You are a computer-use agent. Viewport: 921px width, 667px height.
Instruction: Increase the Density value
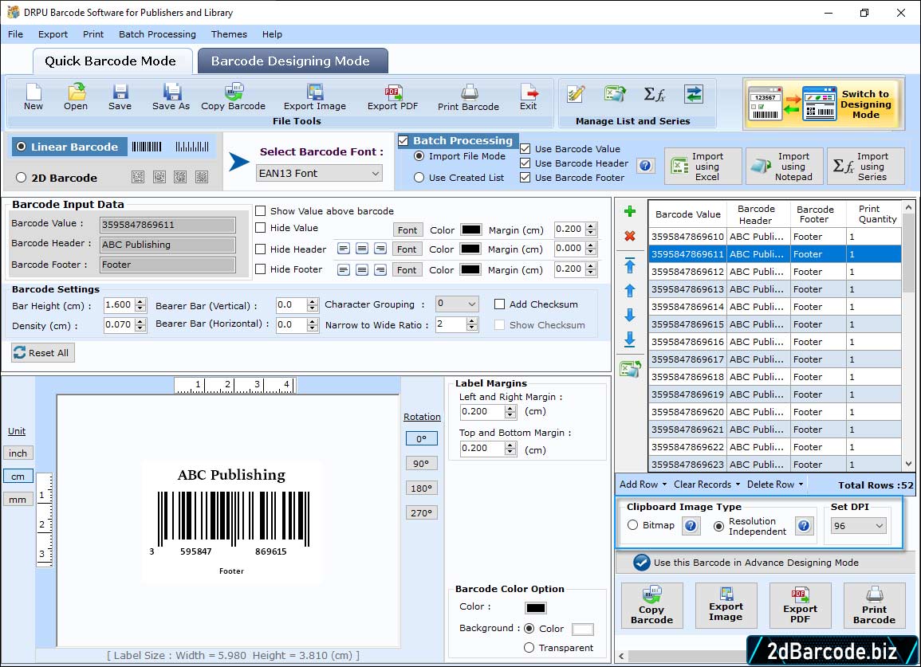[140, 322]
